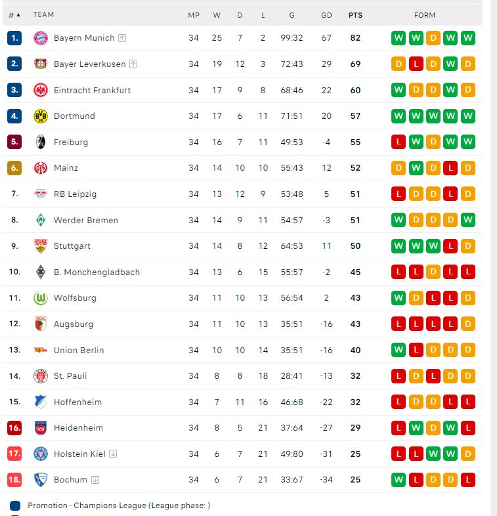Open the Hoffenheim team link
497x516 pixels.
coord(77,402)
